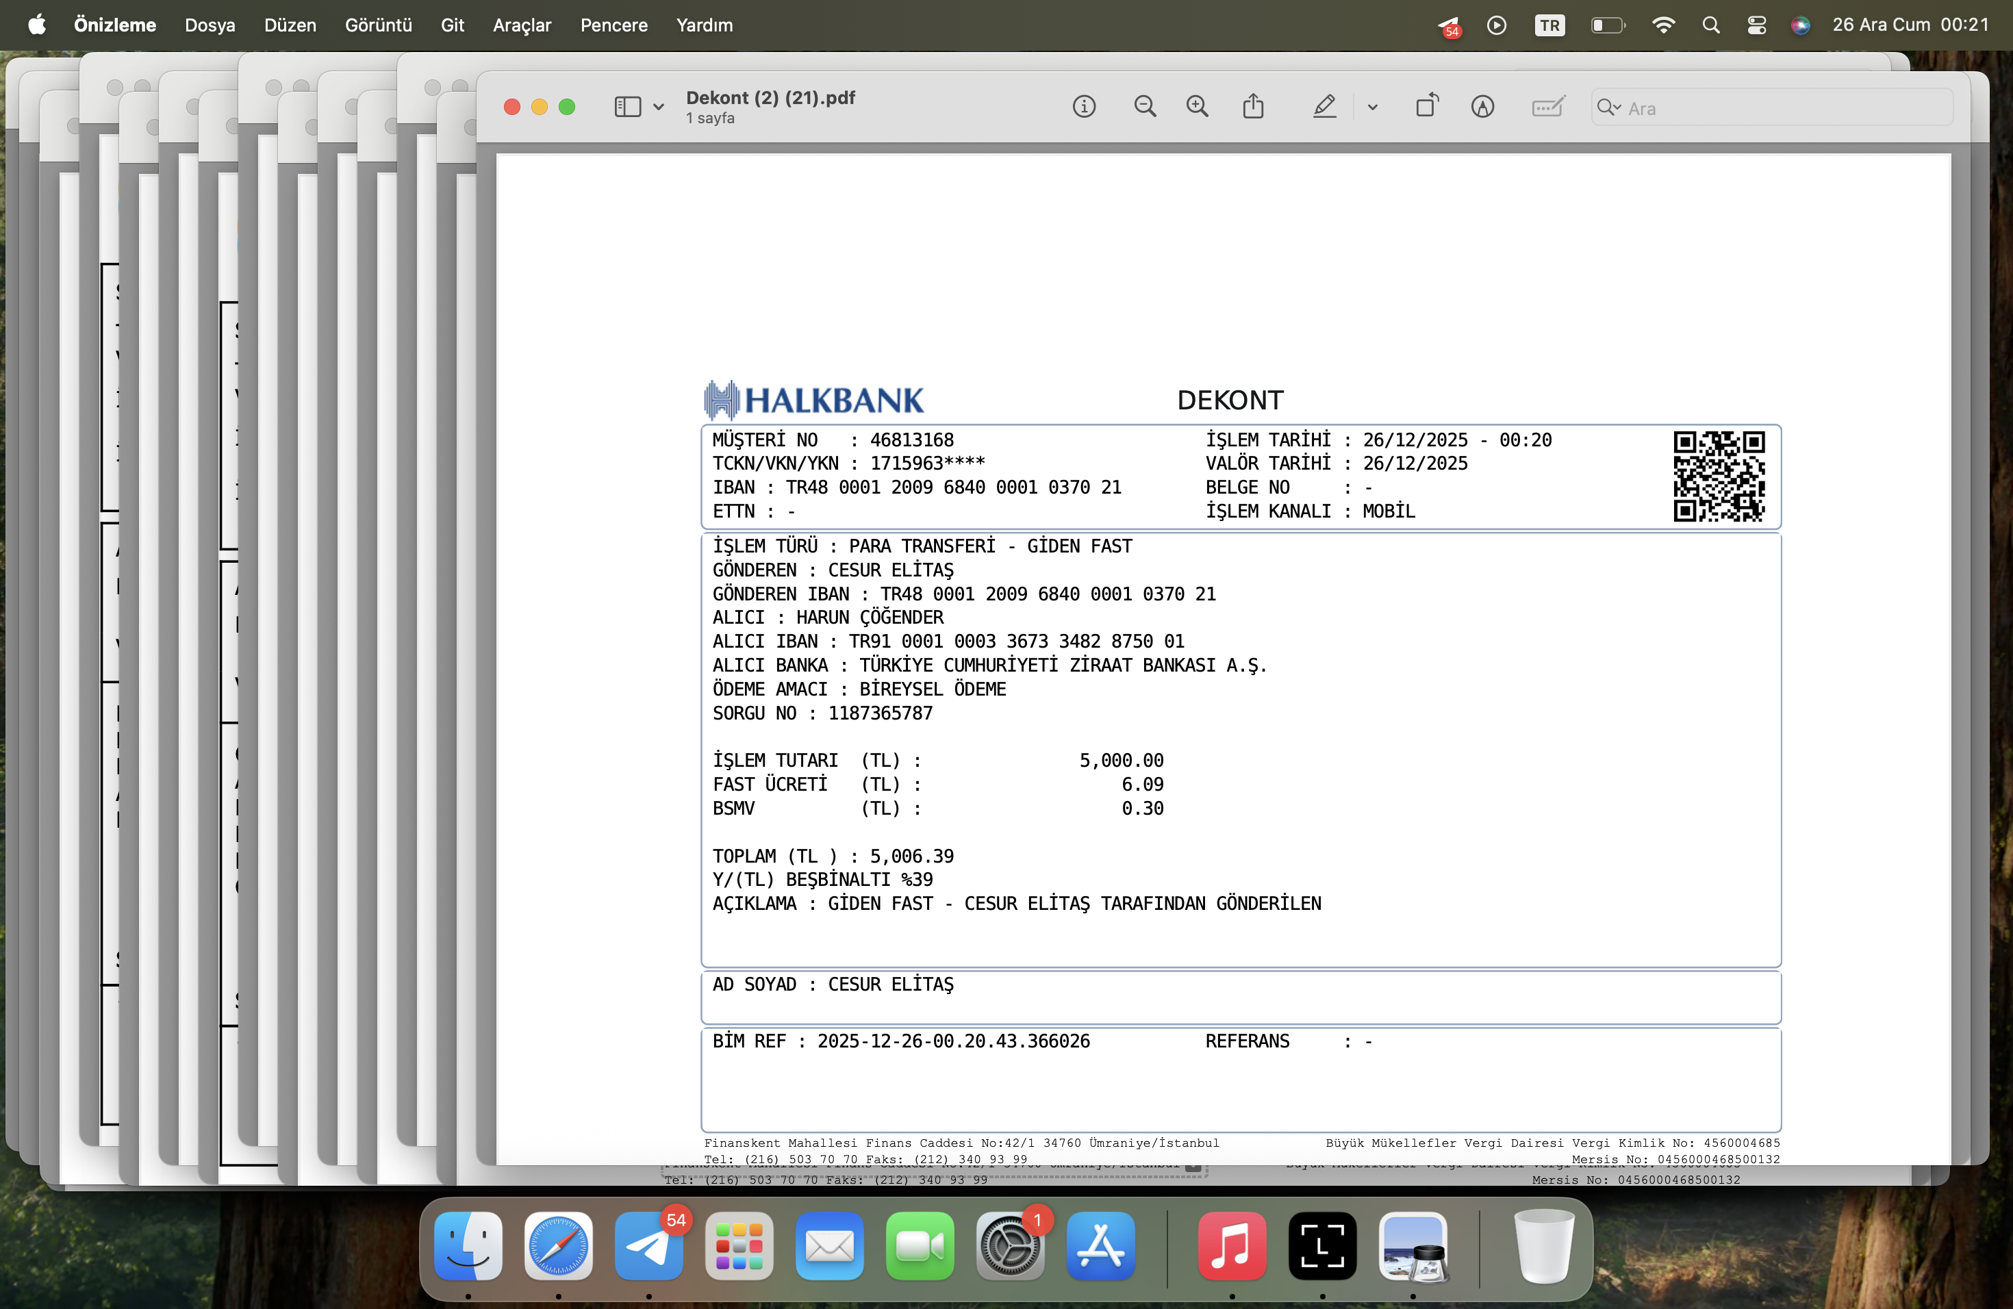The width and height of the screenshot is (2013, 1309).
Task: Click the document title Dekont (2) (21).pdf
Action: (x=770, y=98)
